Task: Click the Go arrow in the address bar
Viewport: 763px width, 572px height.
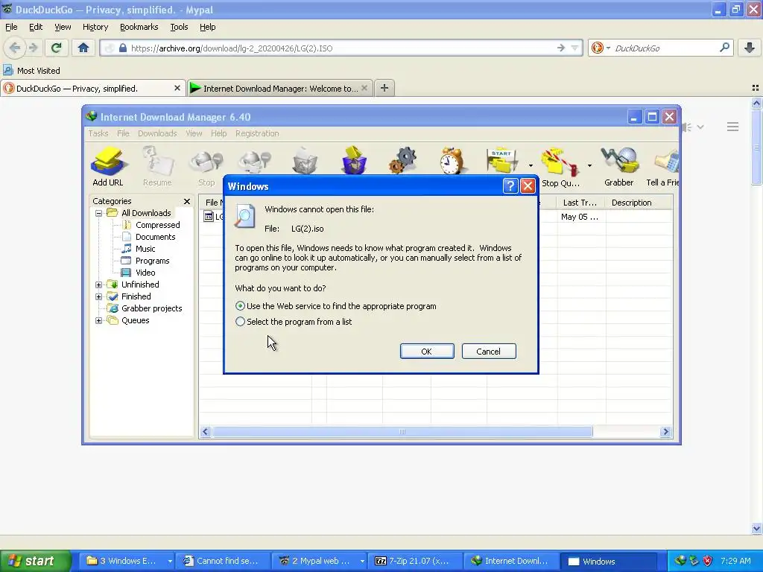Action: coord(560,48)
